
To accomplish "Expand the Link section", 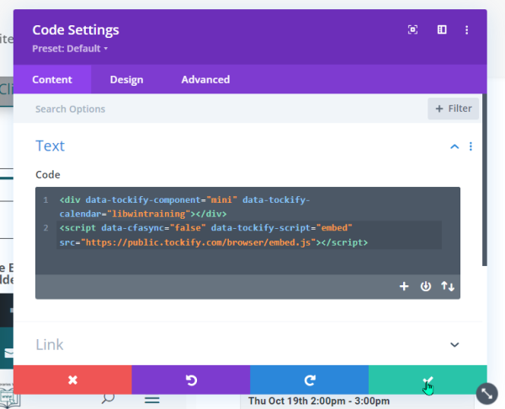I will point(454,345).
